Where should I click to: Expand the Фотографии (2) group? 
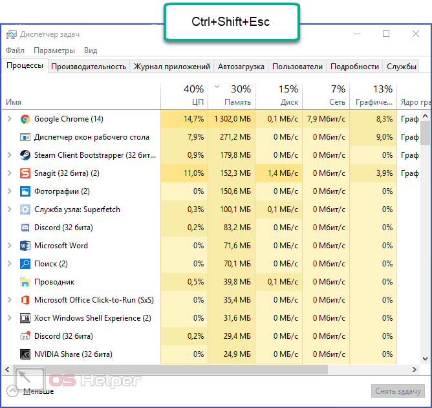(9, 191)
